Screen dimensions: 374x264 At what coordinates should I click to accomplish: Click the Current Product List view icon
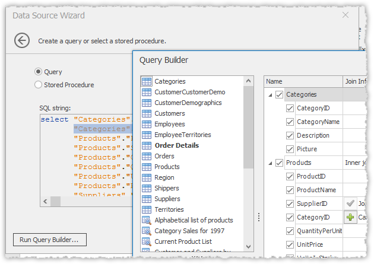pyautogui.click(x=146, y=241)
